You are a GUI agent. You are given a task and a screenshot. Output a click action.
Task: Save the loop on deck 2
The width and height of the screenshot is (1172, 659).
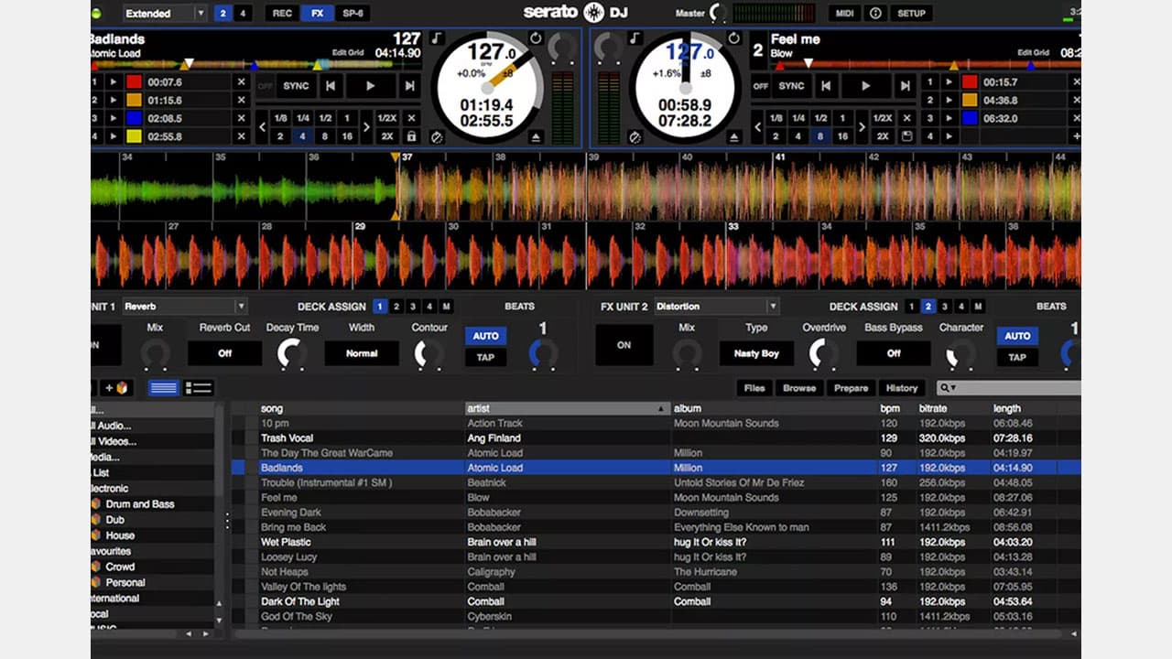pyautogui.click(x=906, y=135)
